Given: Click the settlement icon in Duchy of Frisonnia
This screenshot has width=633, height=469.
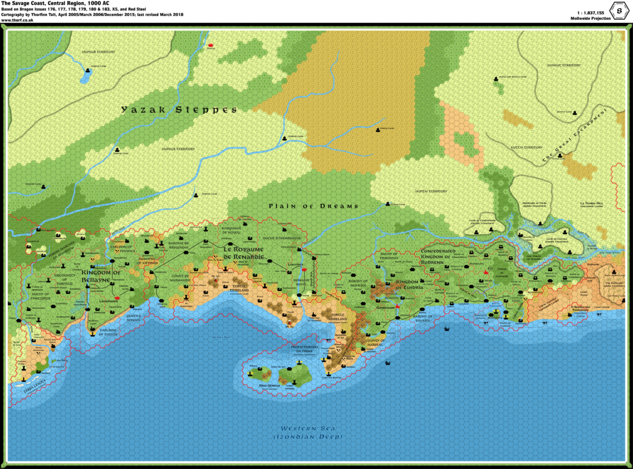Looking at the screenshot, I should coord(378,267).
